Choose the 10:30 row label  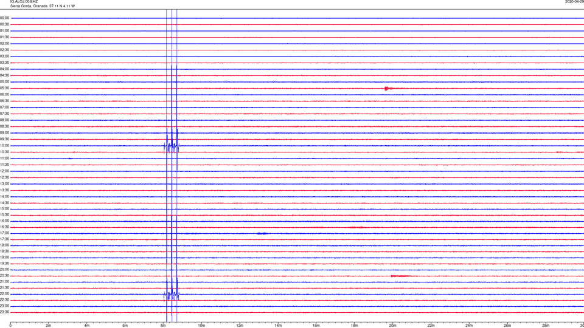tap(4, 152)
